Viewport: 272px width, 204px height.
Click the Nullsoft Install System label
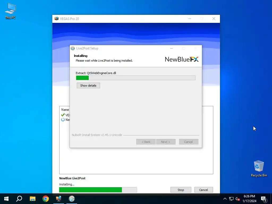point(97,135)
